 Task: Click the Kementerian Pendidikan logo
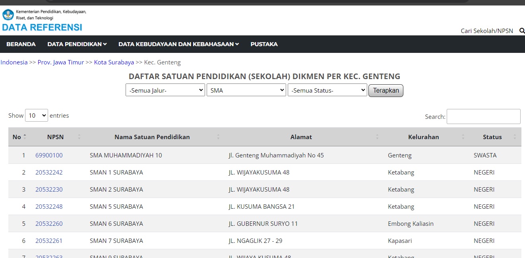(x=8, y=15)
